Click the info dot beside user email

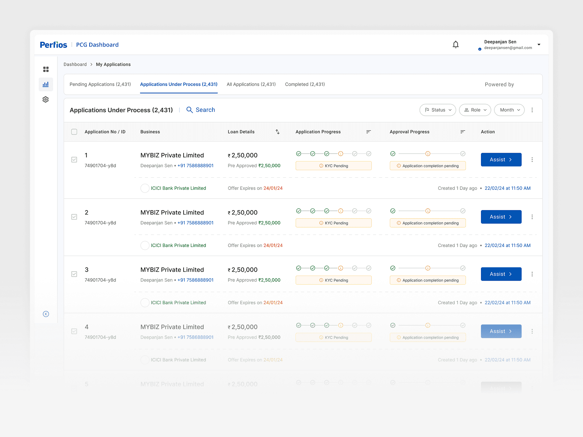coord(480,49)
